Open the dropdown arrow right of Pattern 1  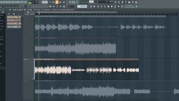[x=88, y=6]
